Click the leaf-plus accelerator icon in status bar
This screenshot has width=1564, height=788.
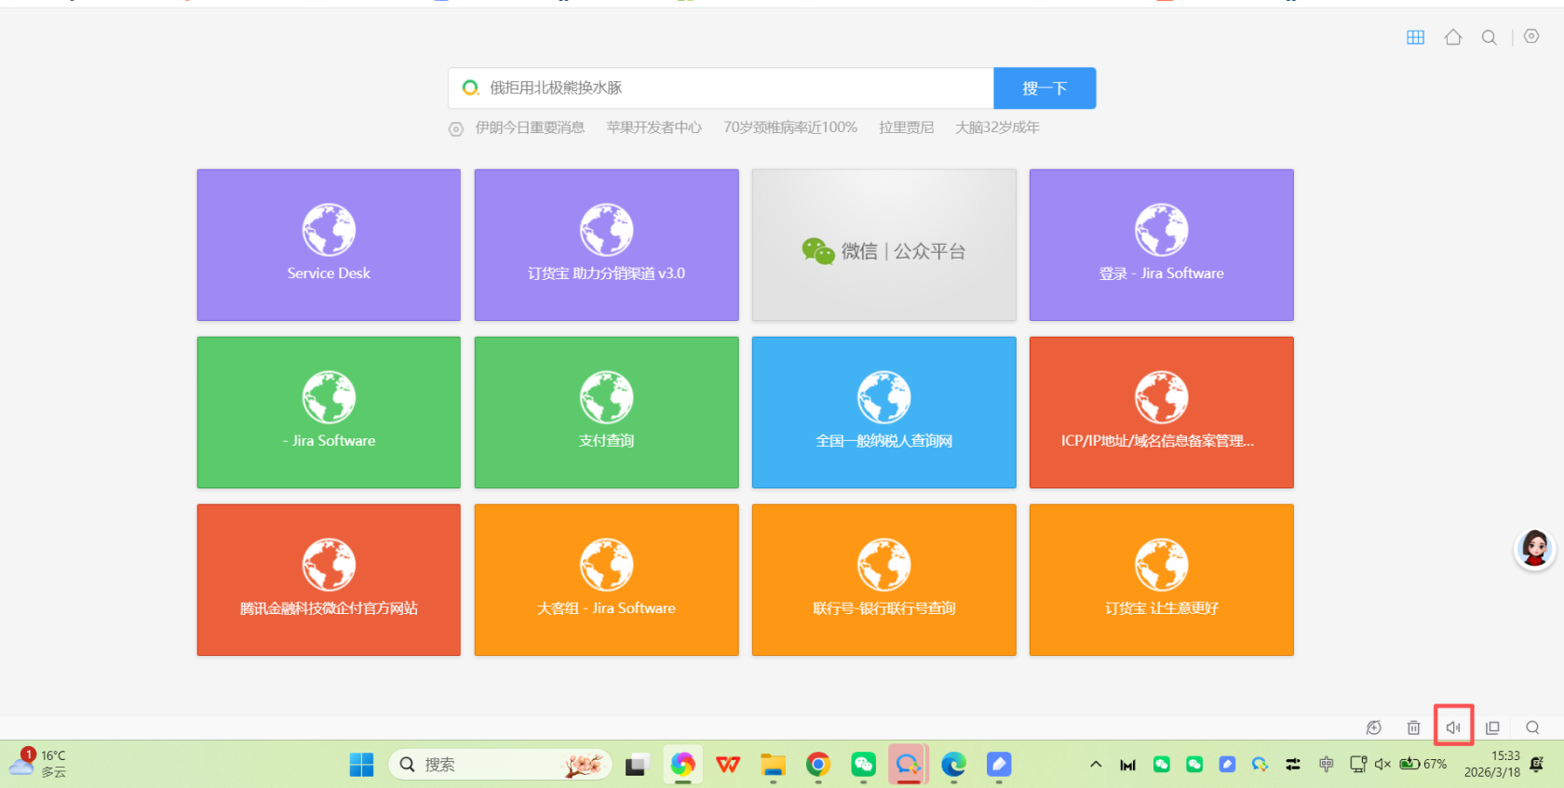(x=1373, y=728)
